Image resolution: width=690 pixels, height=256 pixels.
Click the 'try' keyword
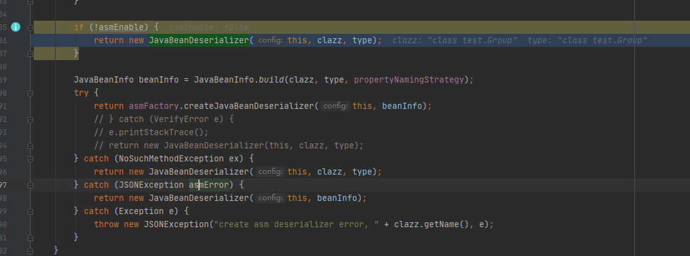pos(81,93)
